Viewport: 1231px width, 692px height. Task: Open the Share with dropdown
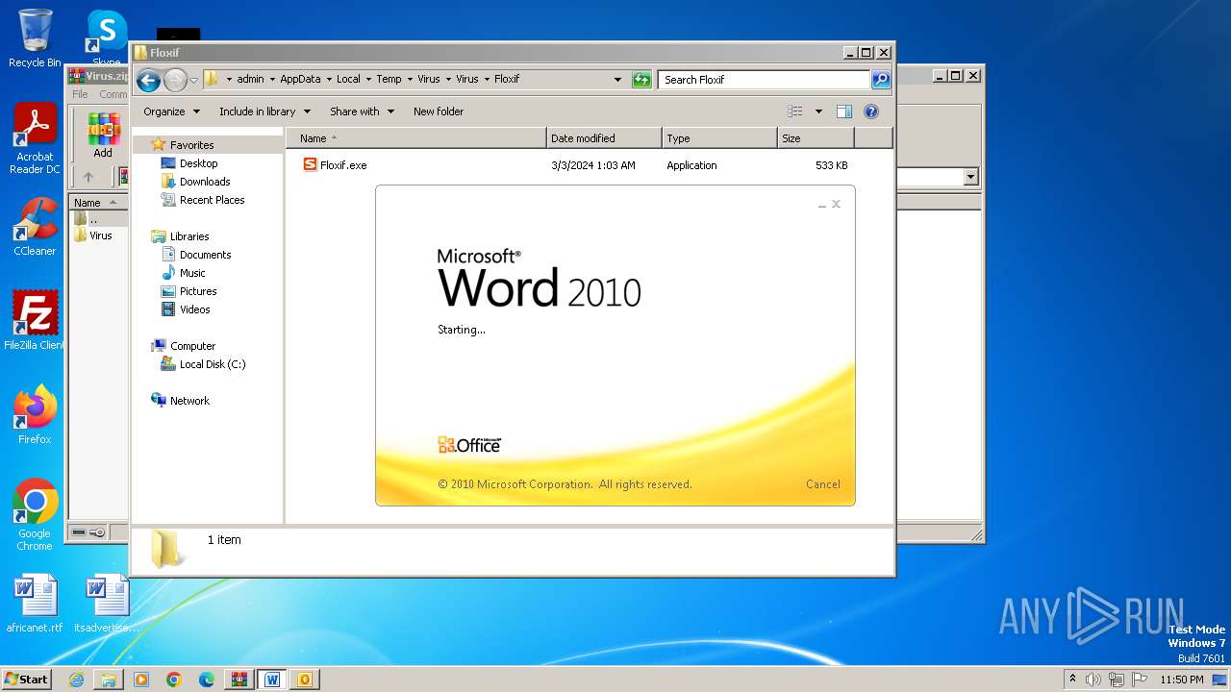click(362, 111)
